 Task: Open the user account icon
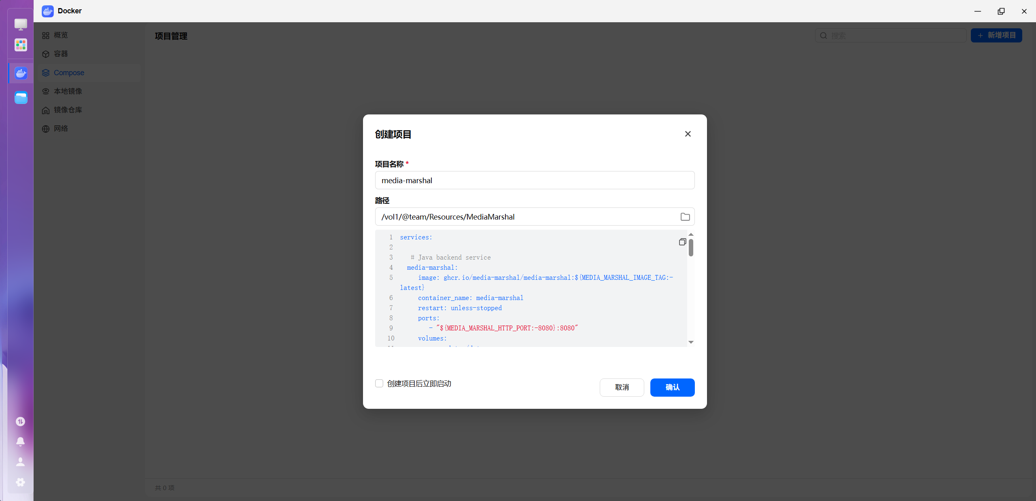(20, 462)
